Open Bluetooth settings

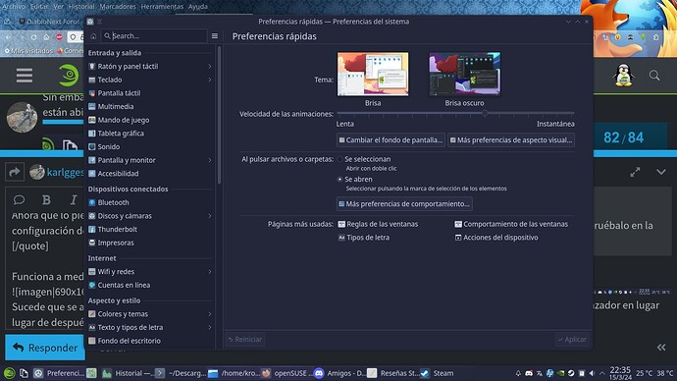pos(150,202)
